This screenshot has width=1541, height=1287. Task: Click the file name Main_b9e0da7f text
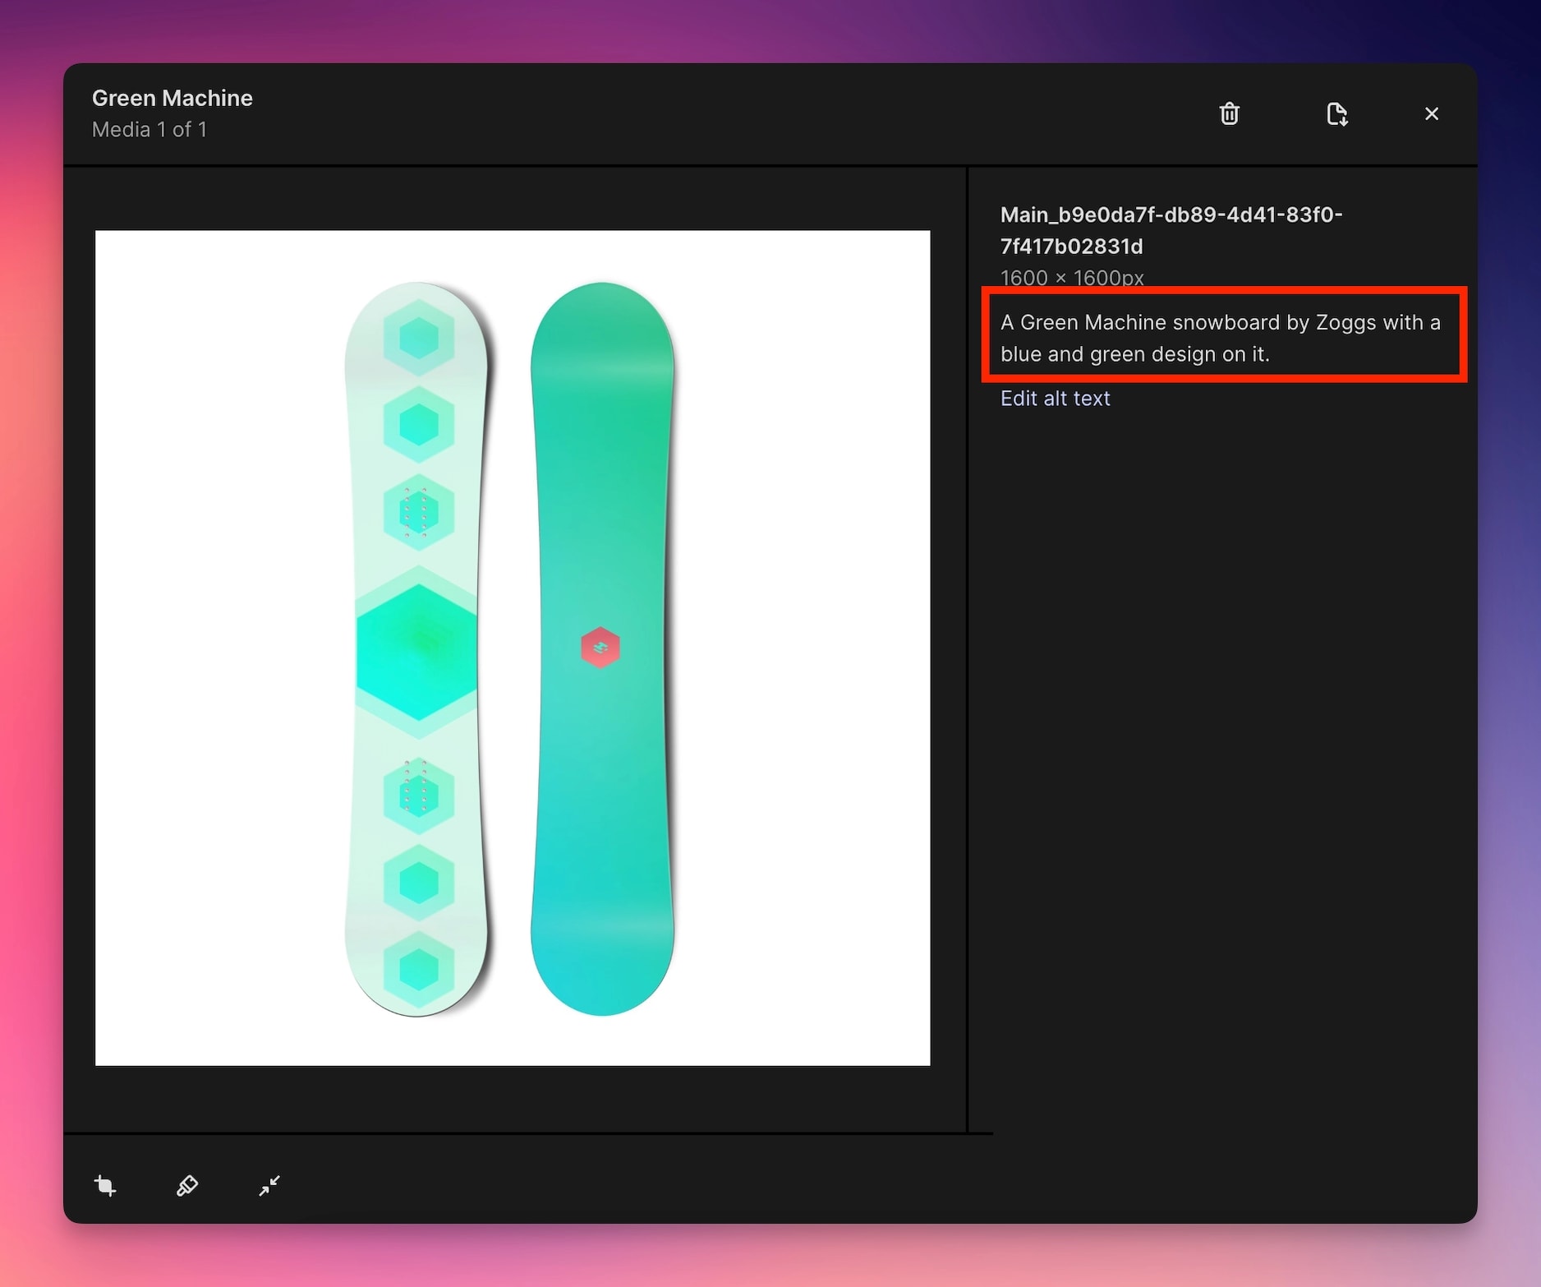click(1171, 230)
